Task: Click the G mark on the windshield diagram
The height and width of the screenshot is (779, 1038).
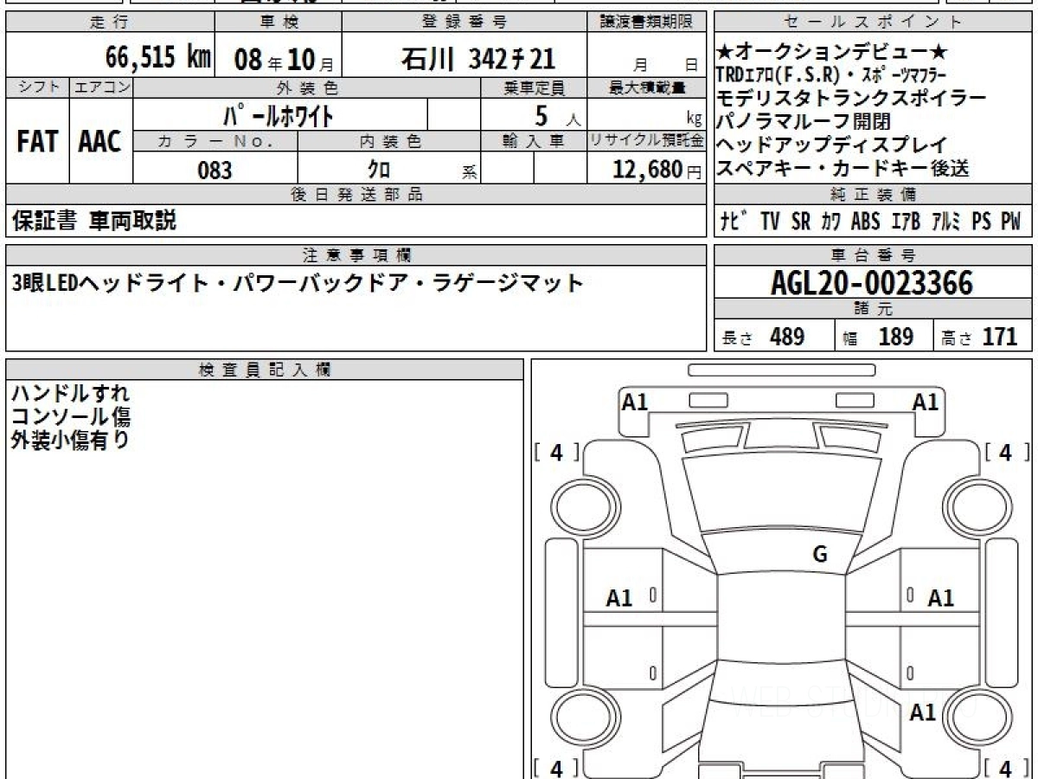Action: pyautogui.click(x=820, y=556)
